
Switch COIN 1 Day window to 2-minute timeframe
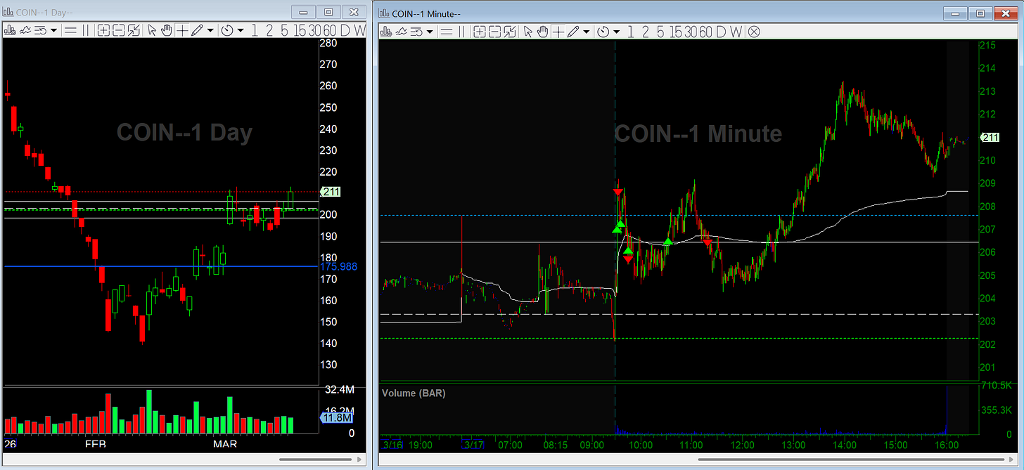[269, 30]
